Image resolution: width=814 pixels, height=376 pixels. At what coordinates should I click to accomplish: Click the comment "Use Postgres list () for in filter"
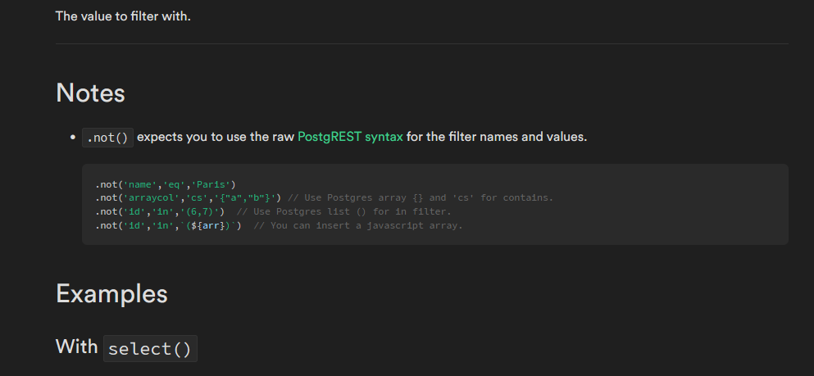pyautogui.click(x=344, y=211)
